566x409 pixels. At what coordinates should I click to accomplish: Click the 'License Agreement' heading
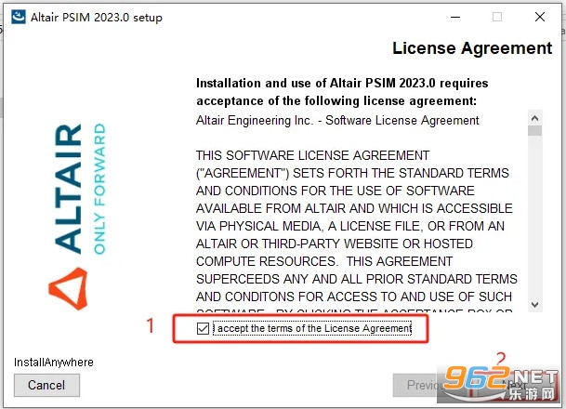point(472,48)
